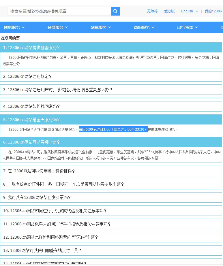
Task: Expand the 商旅服务 dropdown menu
Action: [x=144, y=27]
